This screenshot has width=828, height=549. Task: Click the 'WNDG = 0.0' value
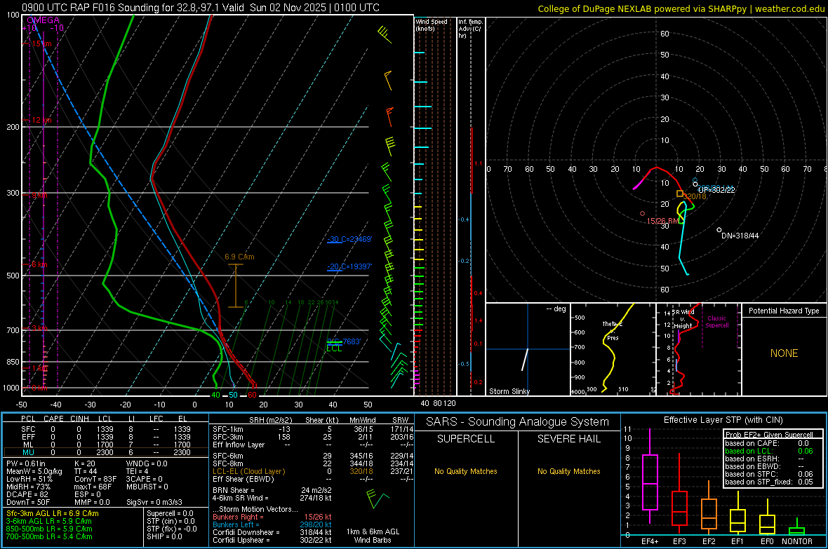coord(146,463)
